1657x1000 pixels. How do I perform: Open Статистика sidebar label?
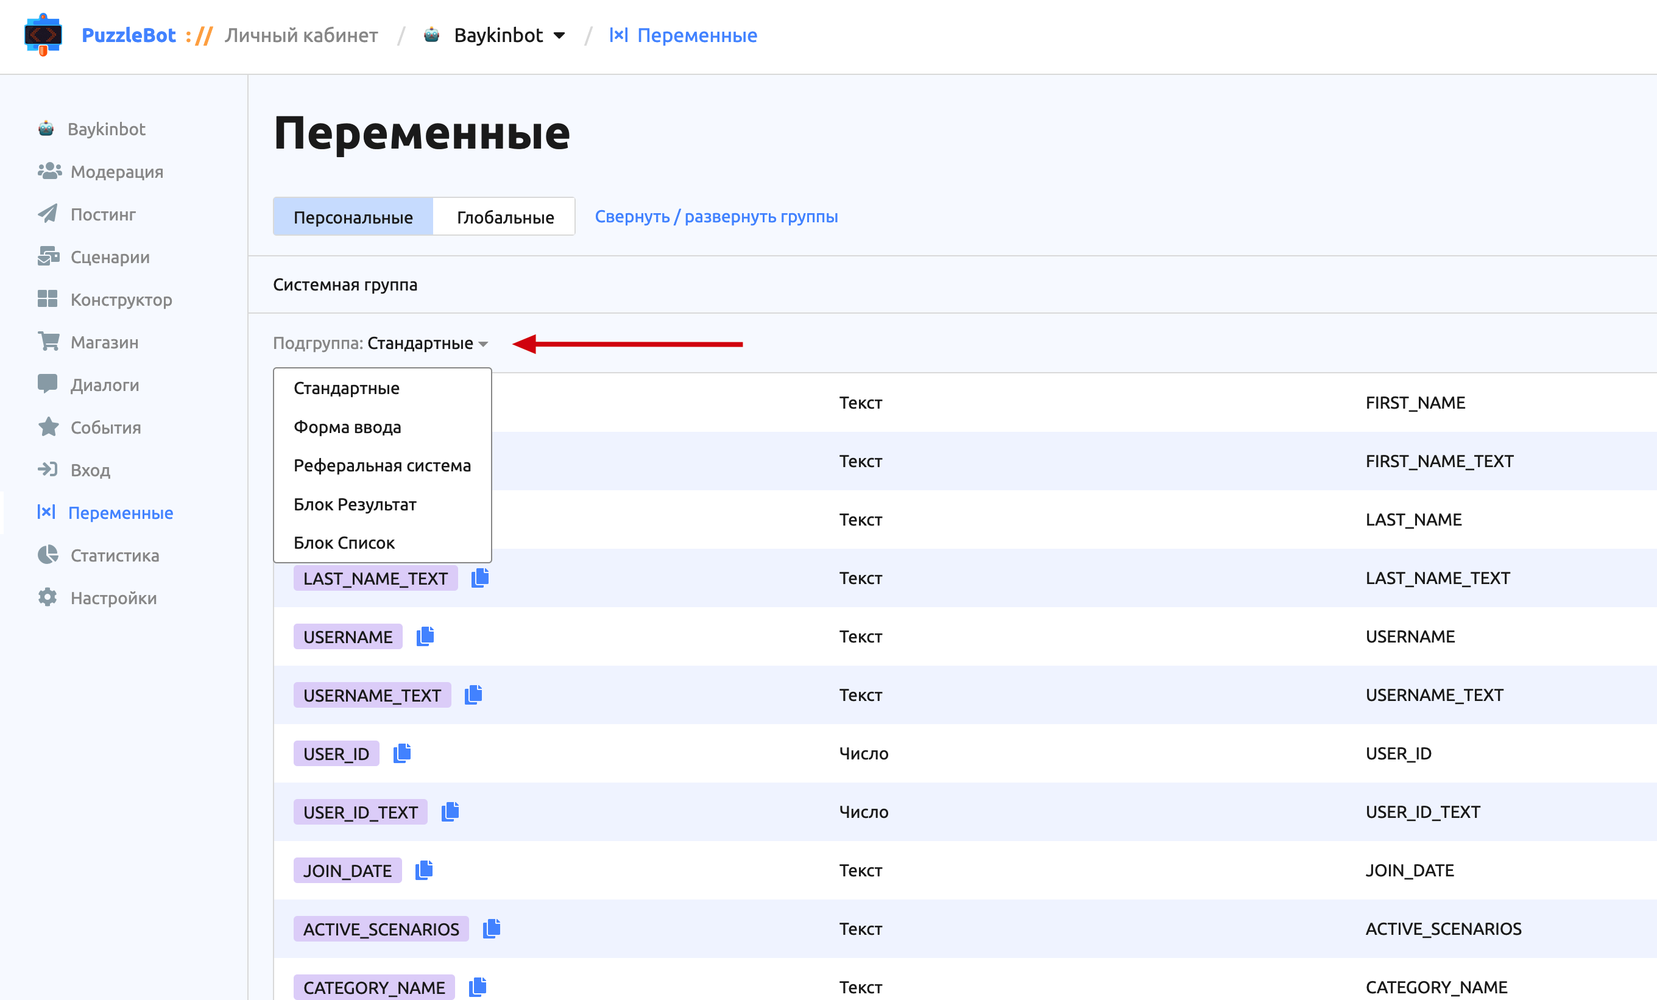115,555
